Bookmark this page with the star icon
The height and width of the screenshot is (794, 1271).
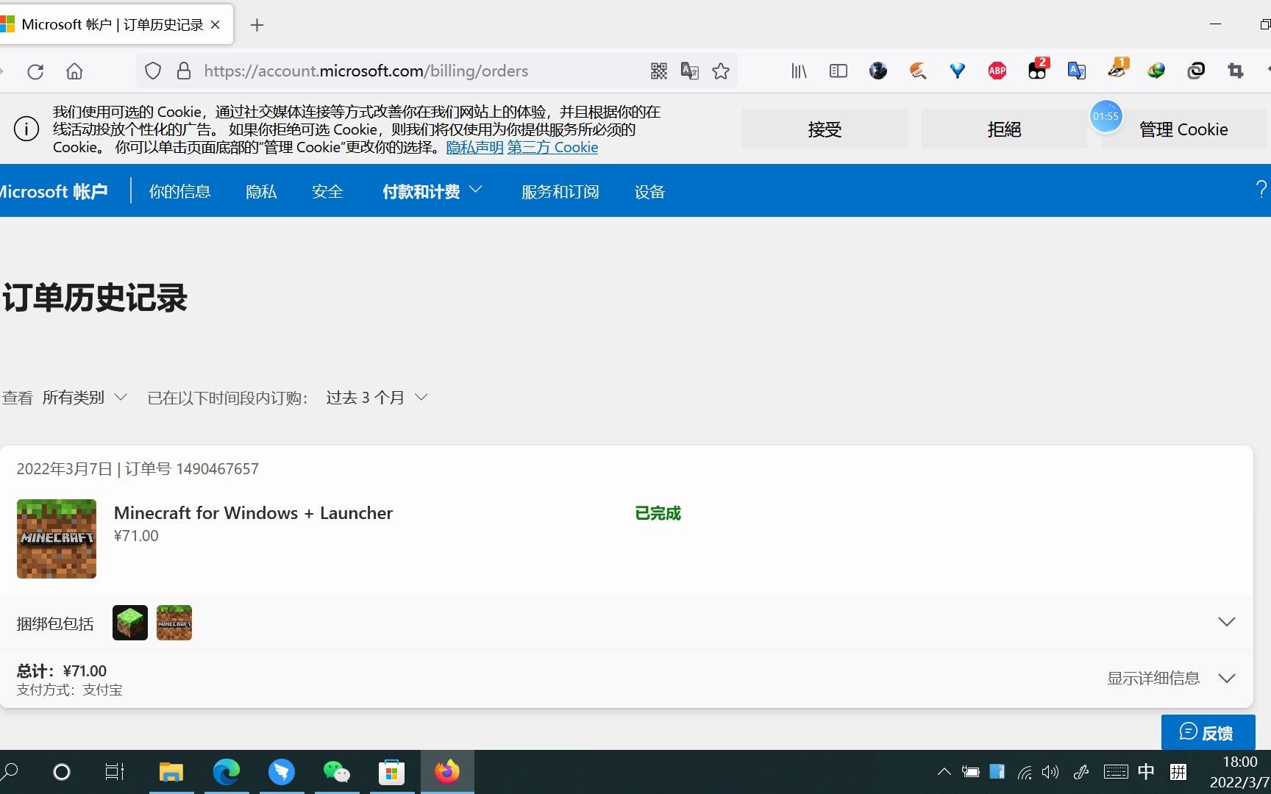click(721, 71)
